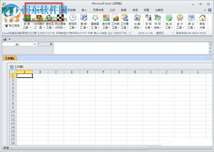Viewport: 214px width, 152px height.
Task: Click the 重复值工具 colored dots icon
Action: tap(95, 18)
